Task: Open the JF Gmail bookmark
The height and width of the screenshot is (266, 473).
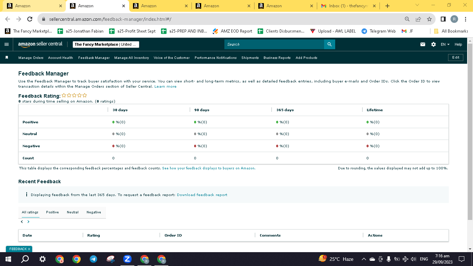Action: click(x=407, y=31)
